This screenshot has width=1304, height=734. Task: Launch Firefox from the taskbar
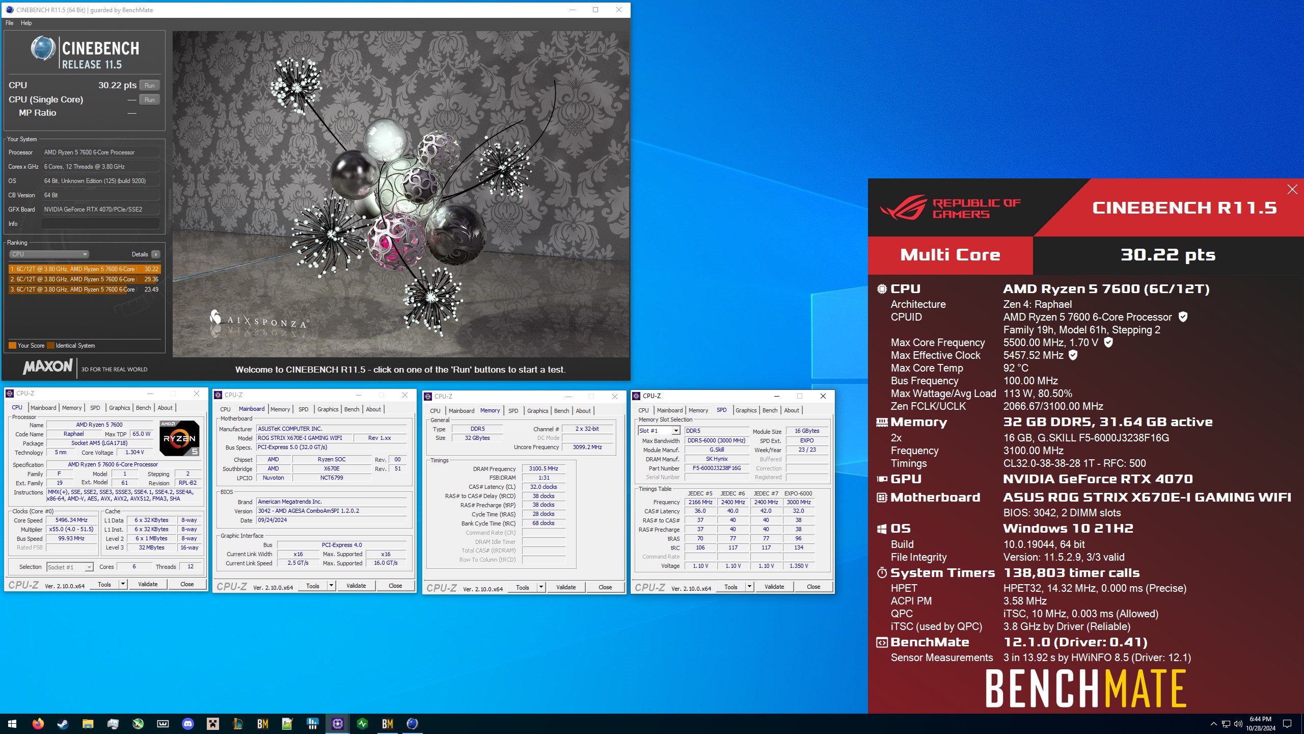(x=38, y=723)
